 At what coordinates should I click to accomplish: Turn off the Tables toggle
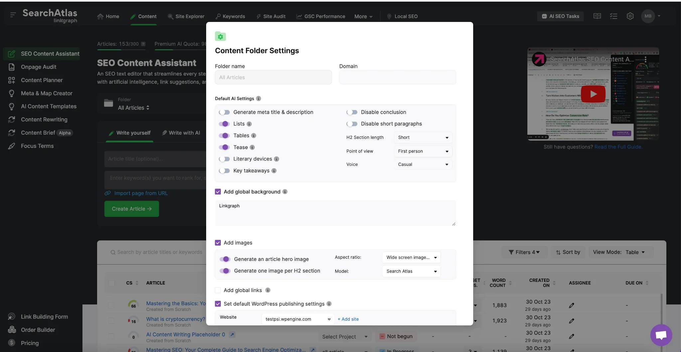(x=224, y=136)
